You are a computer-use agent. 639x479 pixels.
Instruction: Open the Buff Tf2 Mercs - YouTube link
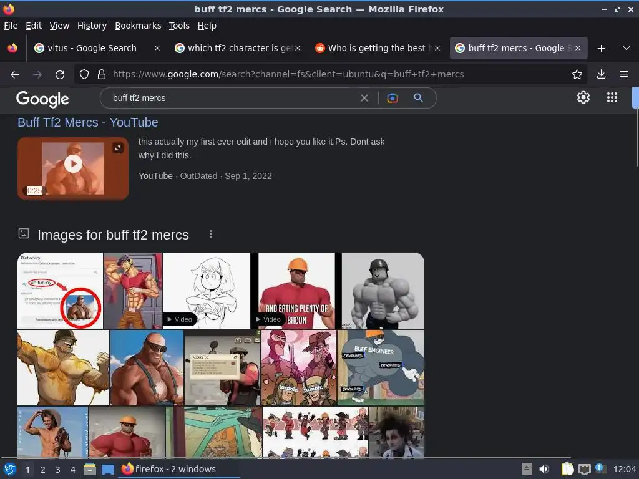87,123
